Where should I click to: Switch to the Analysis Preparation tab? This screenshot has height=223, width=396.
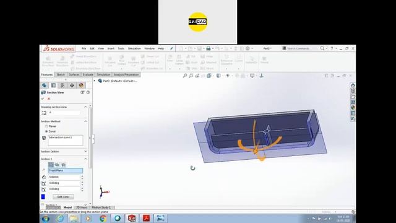click(x=126, y=74)
